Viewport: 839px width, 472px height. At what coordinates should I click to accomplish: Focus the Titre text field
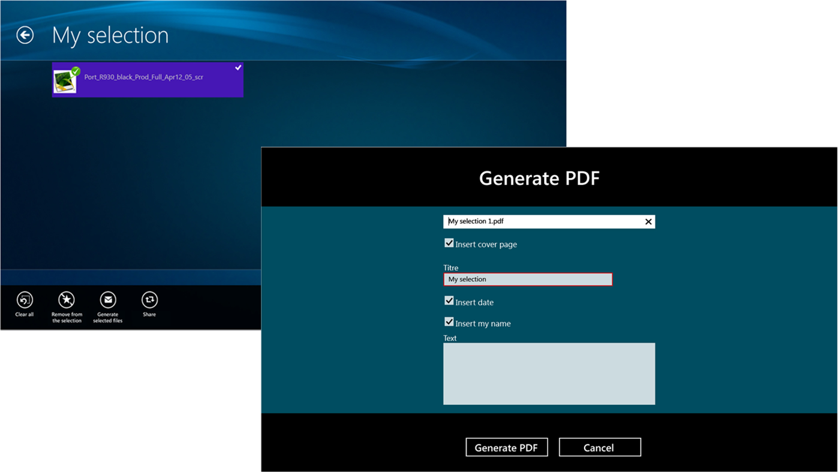coord(528,279)
